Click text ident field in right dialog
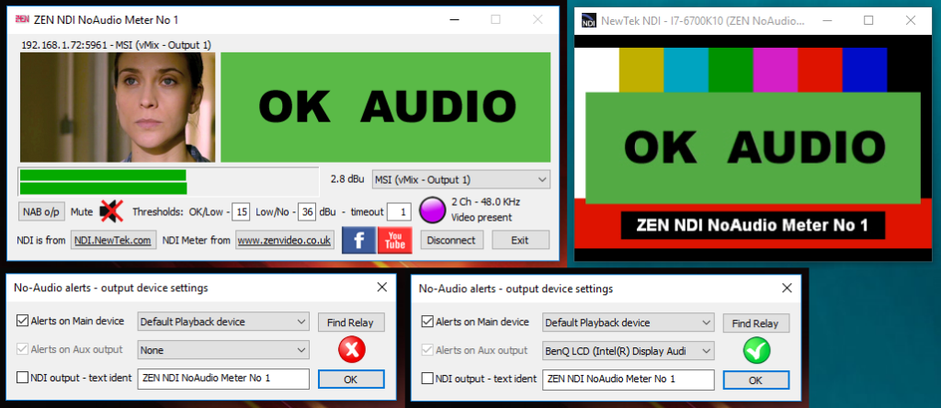The width and height of the screenshot is (941, 408). pos(629,380)
